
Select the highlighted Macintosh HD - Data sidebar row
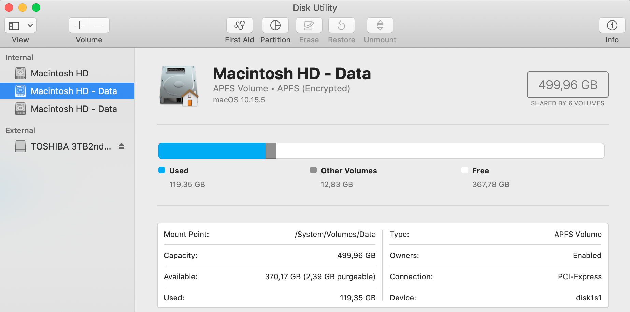coord(67,91)
